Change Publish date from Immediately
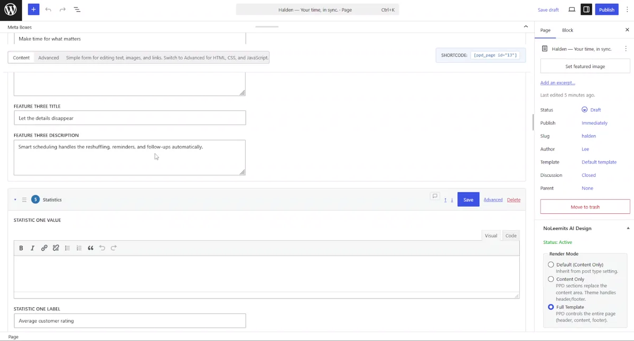Image resolution: width=634 pixels, height=341 pixels. (x=594, y=123)
